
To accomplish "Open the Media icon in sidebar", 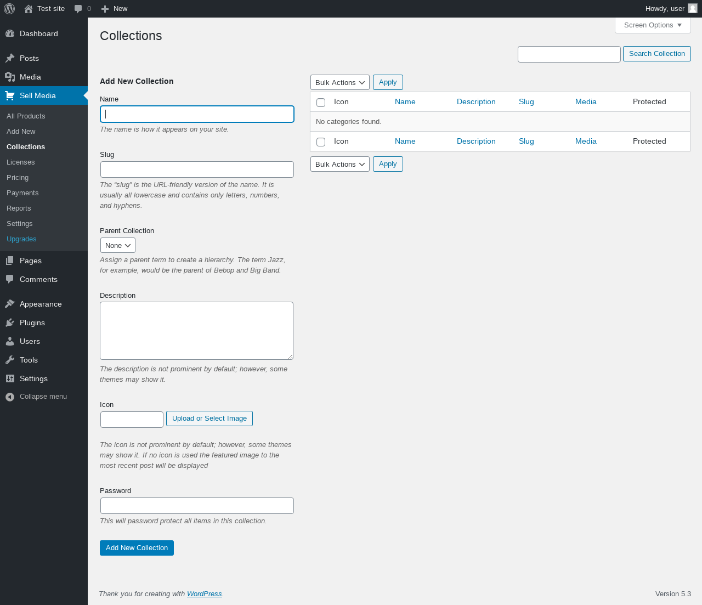I will [10, 77].
